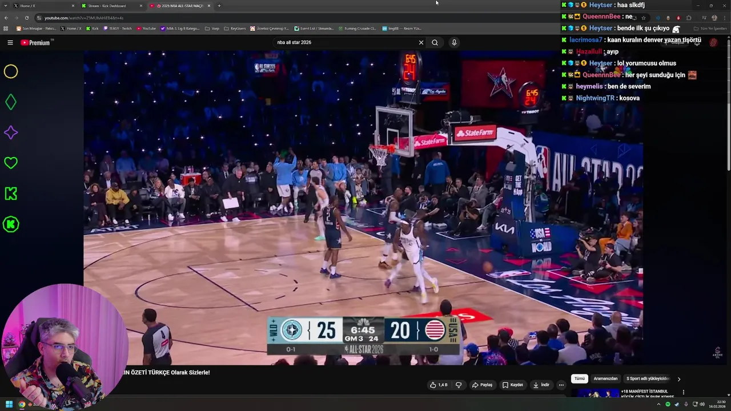This screenshot has width=731, height=411.
Task: Go to YouTube Premium home logo
Action: 37,42
